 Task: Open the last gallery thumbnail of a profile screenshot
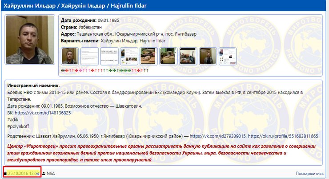(x=227, y=57)
